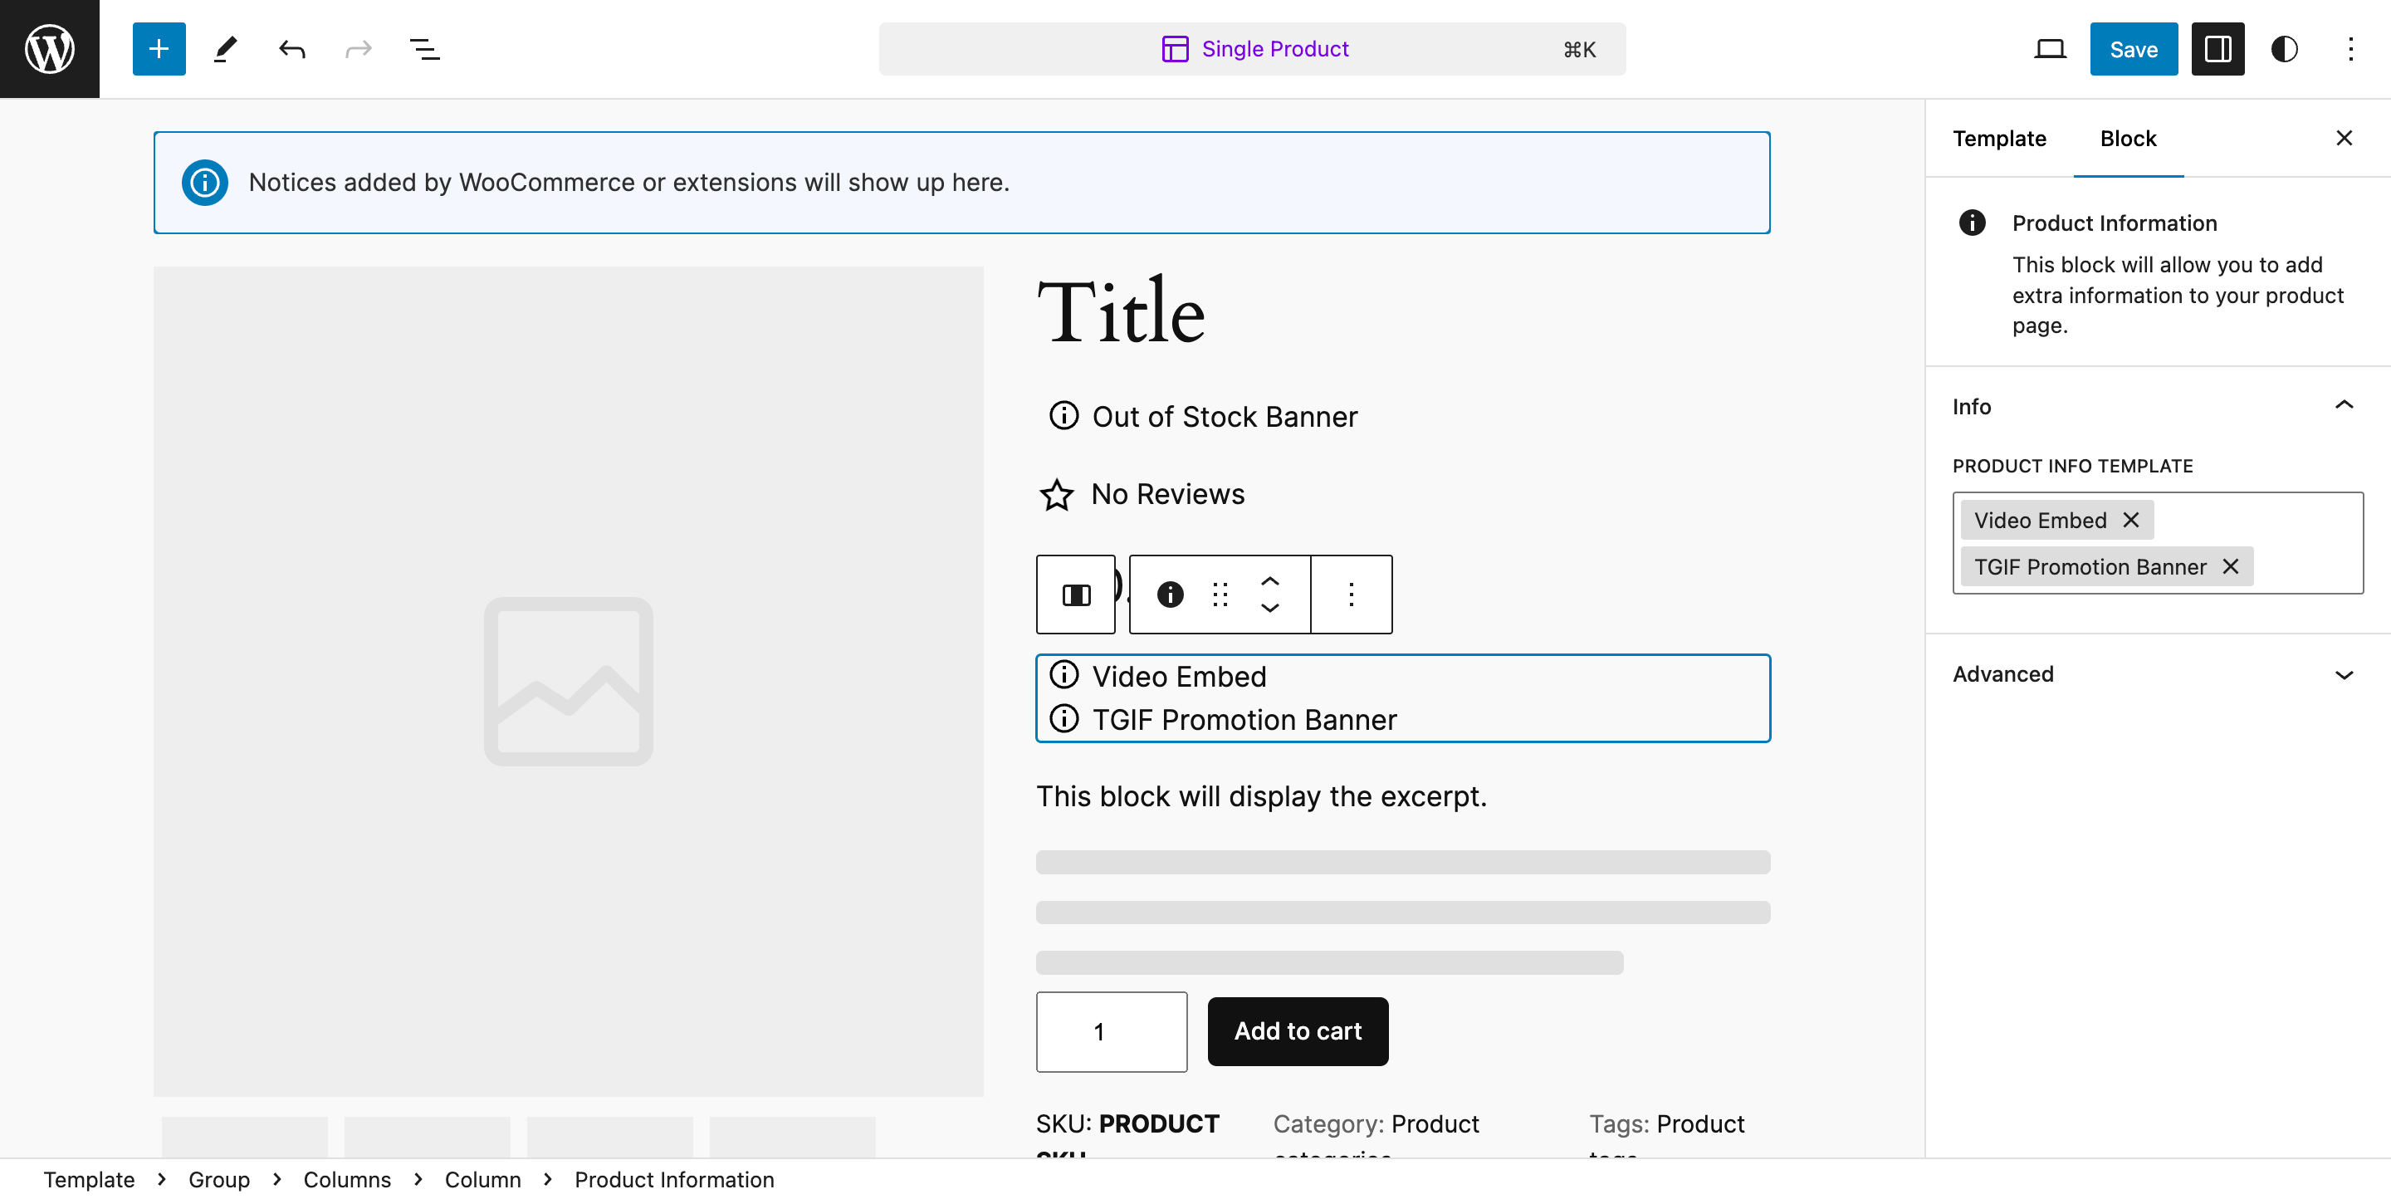The image size is (2391, 1199).
Task: Remove Video Embed from product info template
Action: (2131, 520)
